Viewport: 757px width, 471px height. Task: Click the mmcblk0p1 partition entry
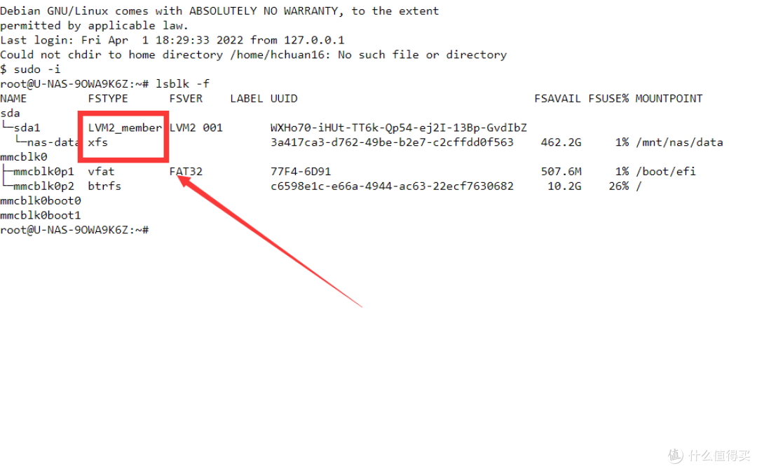[44, 171]
